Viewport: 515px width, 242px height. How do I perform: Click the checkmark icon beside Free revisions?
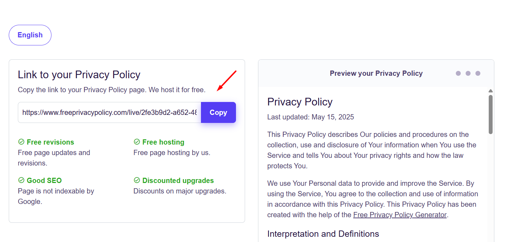(21, 142)
